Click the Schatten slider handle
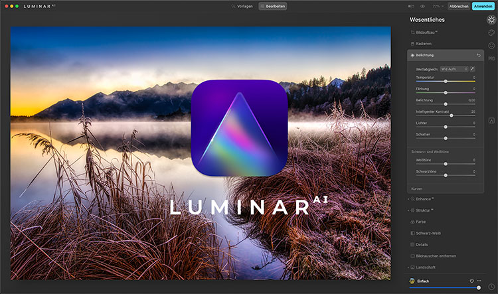This screenshot has width=498, height=294. coord(446,139)
